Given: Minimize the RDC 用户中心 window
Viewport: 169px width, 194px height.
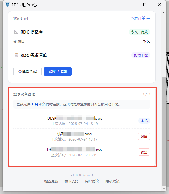Looking at the screenshot, I should tap(131, 5).
